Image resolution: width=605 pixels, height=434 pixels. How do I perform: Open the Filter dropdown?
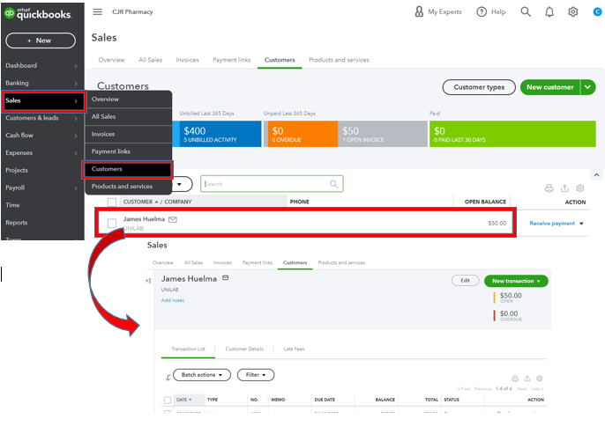pyautogui.click(x=256, y=375)
